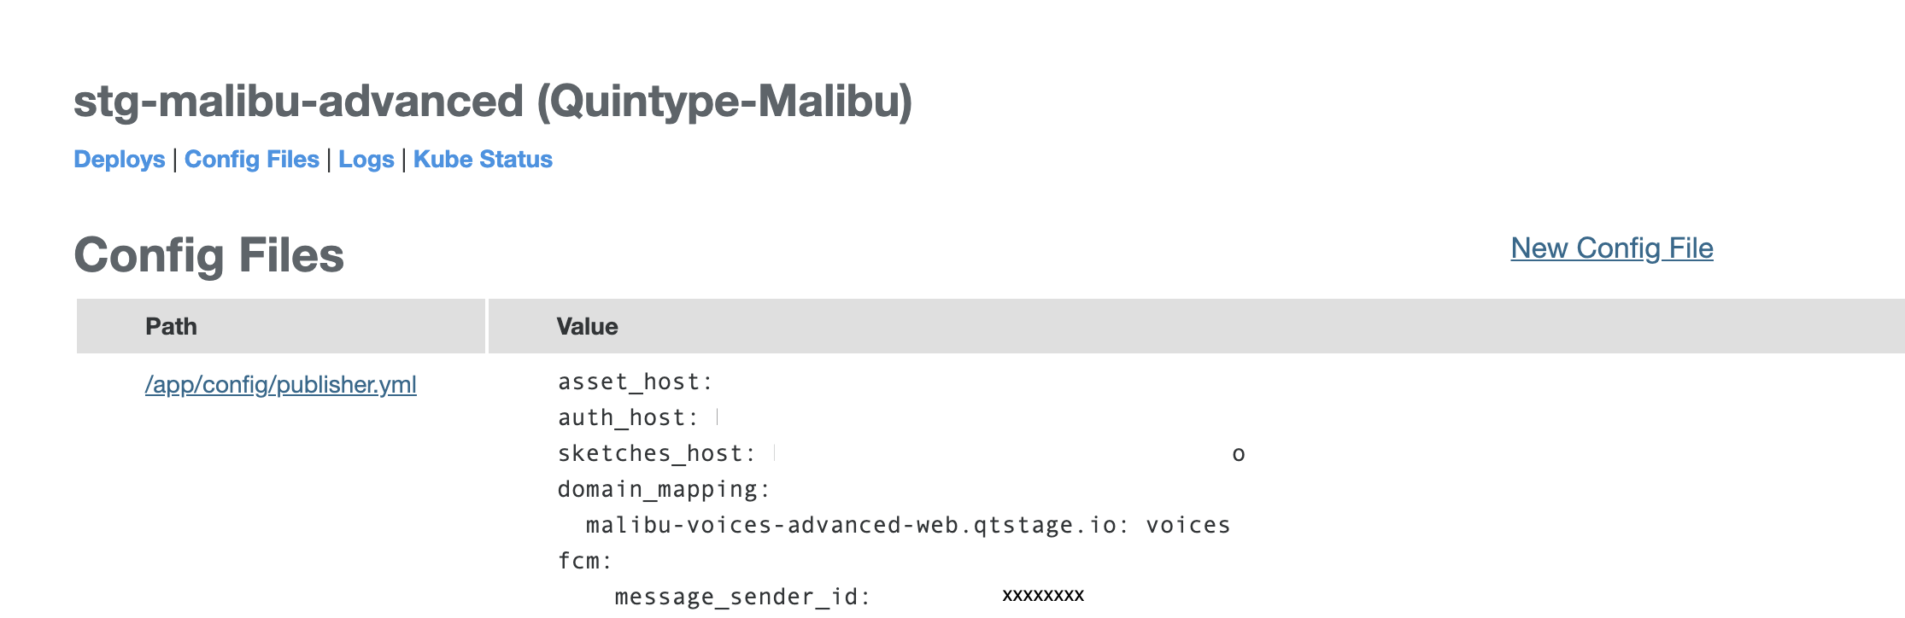Open /app/config/publisher.yml config file

pos(281,385)
